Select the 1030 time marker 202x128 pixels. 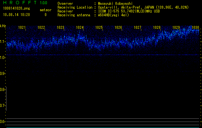click(196, 28)
